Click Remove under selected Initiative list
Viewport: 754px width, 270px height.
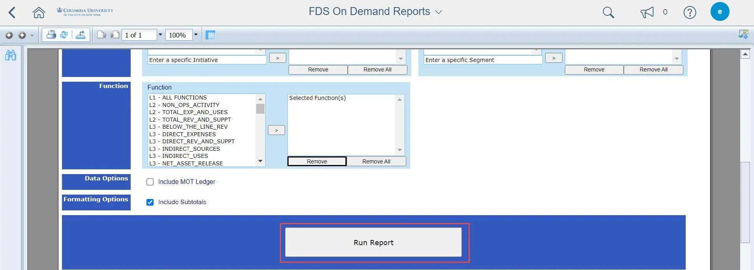(x=318, y=69)
